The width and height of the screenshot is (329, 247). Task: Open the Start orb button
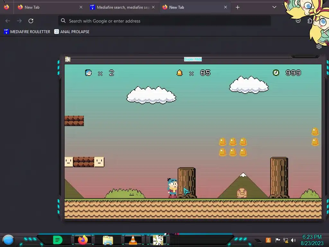(x=8, y=240)
